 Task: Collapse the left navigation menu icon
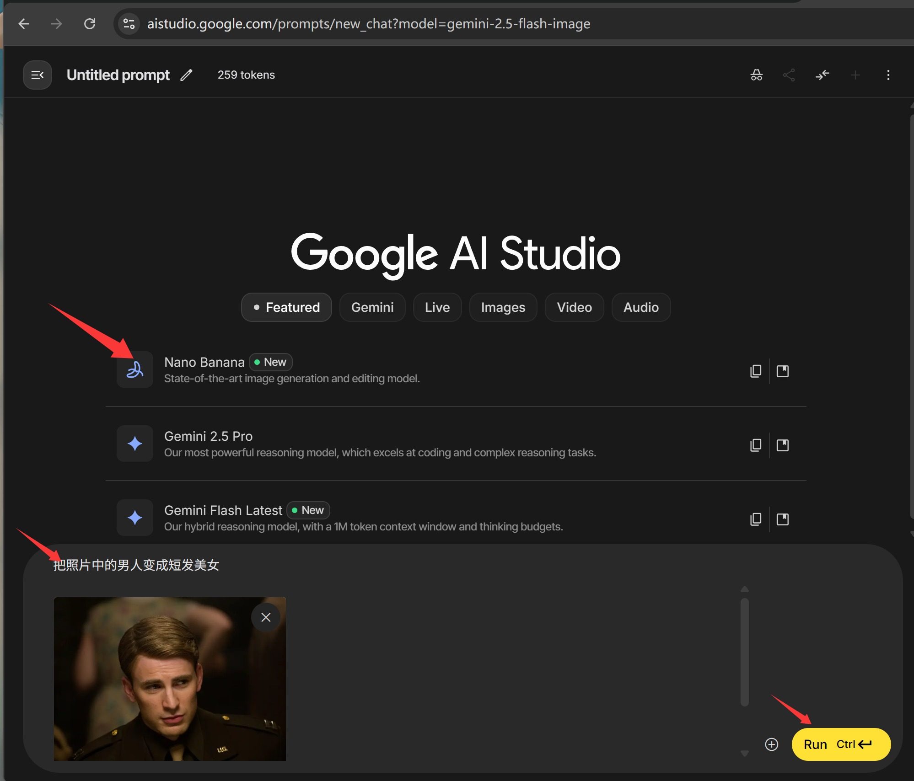(37, 75)
